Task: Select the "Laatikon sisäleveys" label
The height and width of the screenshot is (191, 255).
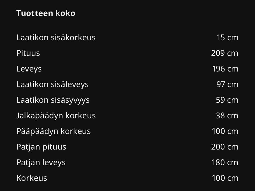Action: [x=52, y=84]
